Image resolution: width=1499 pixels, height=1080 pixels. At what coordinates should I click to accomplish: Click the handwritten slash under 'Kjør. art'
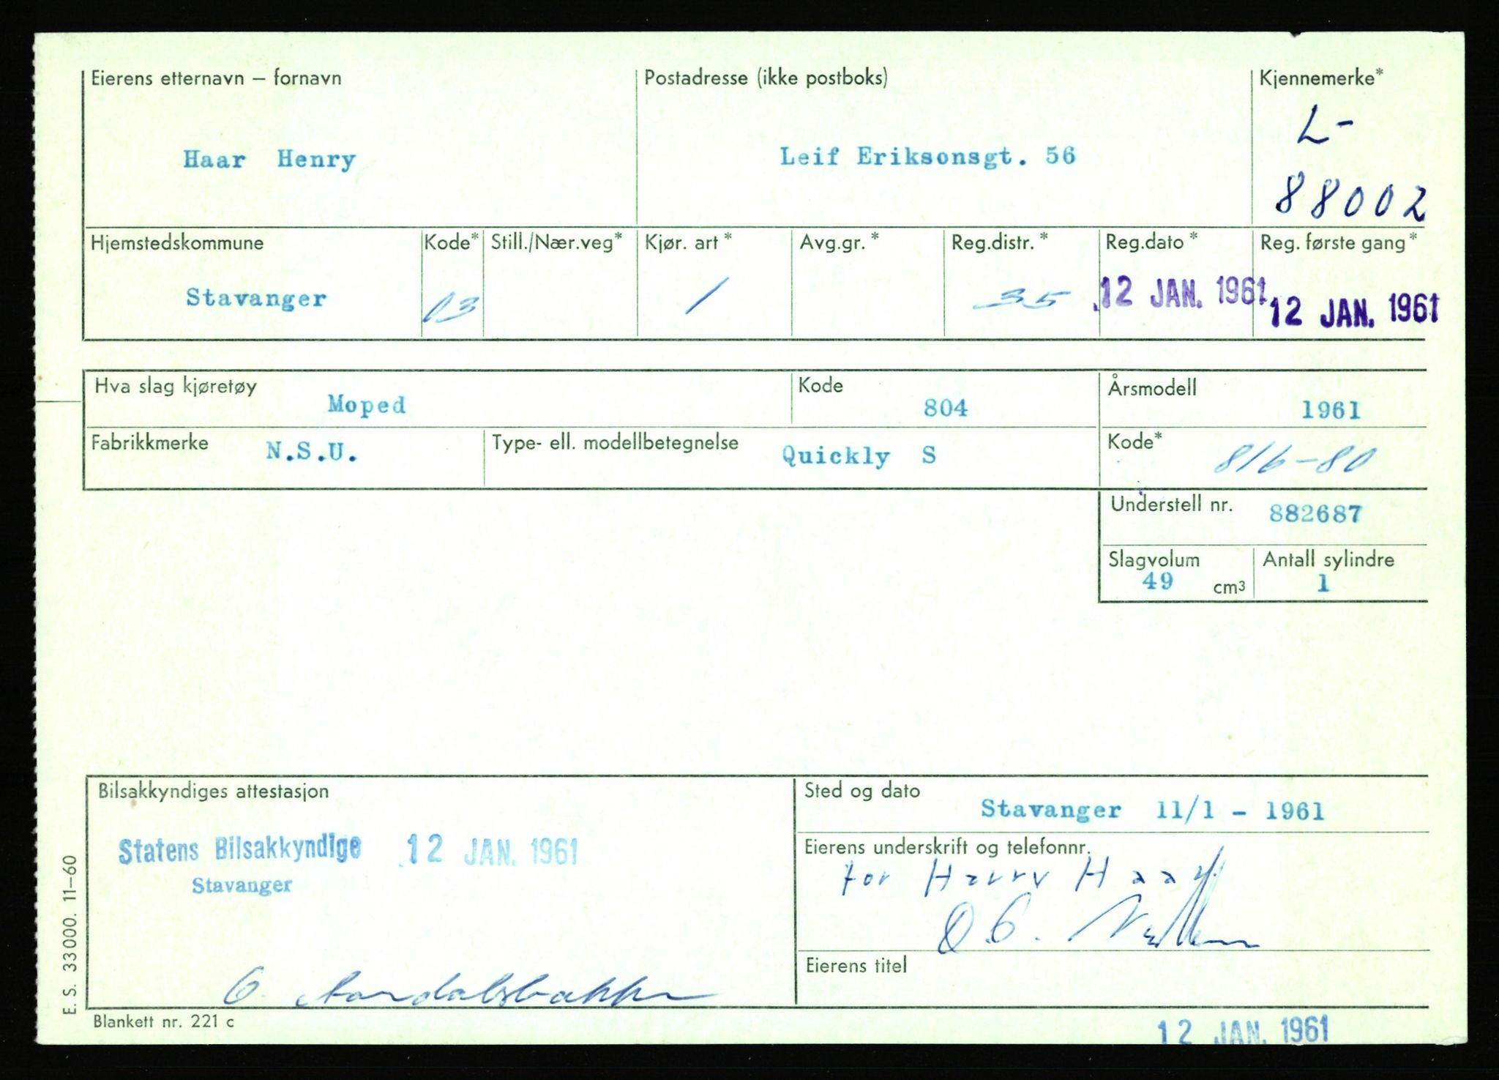pos(706,296)
